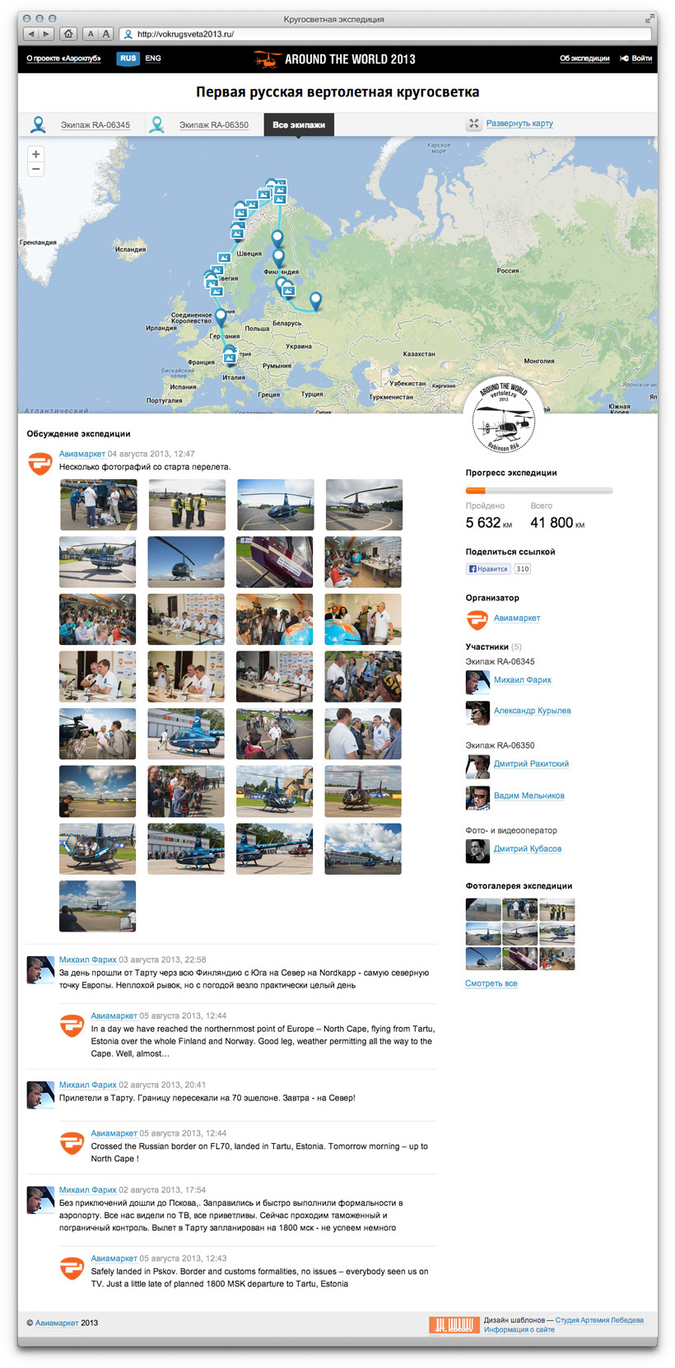
Task: Zoom in the map with plus button
Action: pos(35,154)
